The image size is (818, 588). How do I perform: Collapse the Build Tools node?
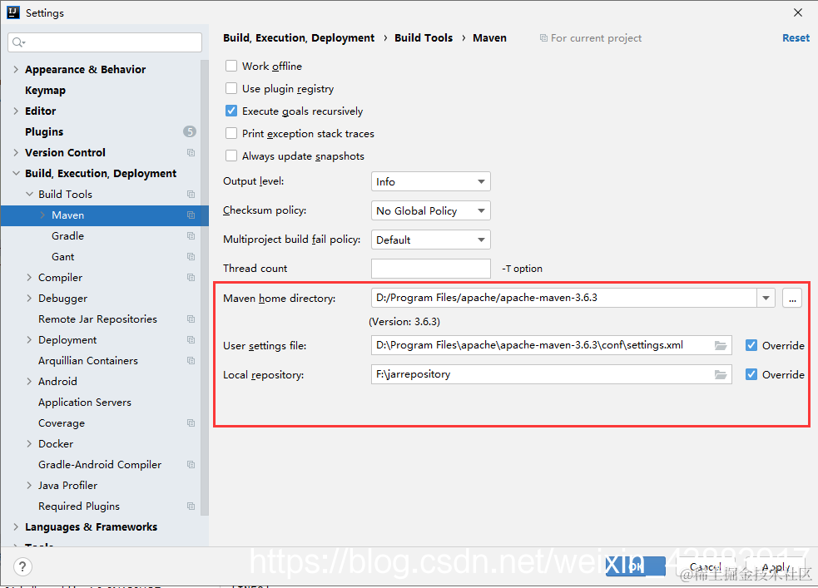pyautogui.click(x=29, y=194)
